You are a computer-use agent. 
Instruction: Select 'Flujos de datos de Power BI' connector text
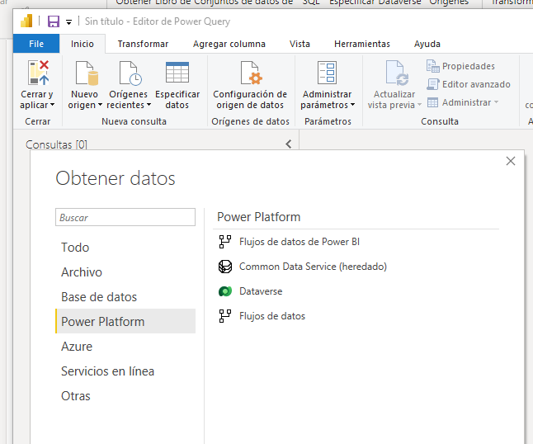[300, 242]
